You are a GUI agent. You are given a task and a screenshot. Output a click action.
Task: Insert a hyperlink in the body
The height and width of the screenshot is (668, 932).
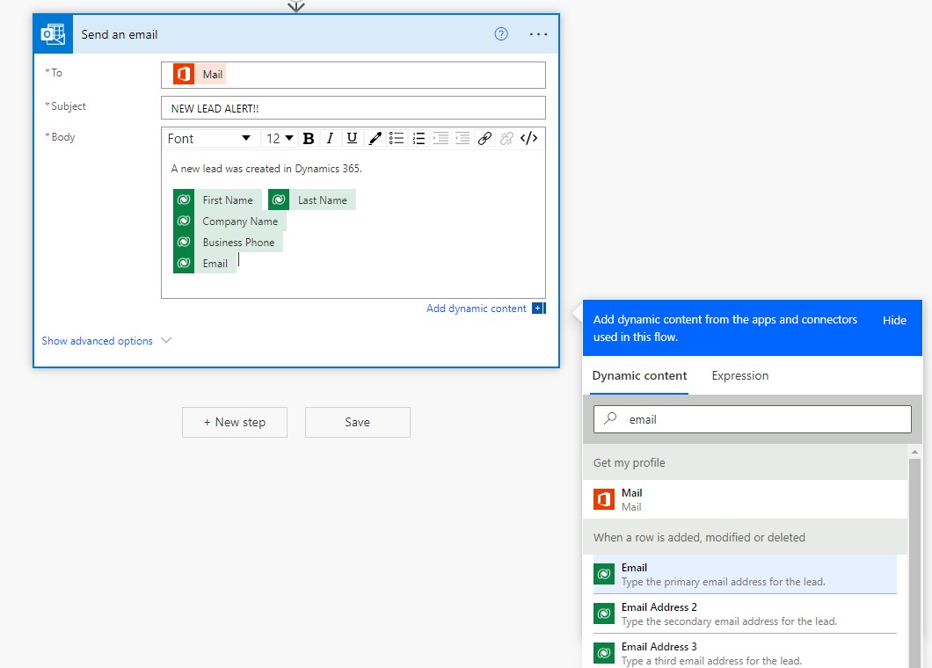(485, 139)
